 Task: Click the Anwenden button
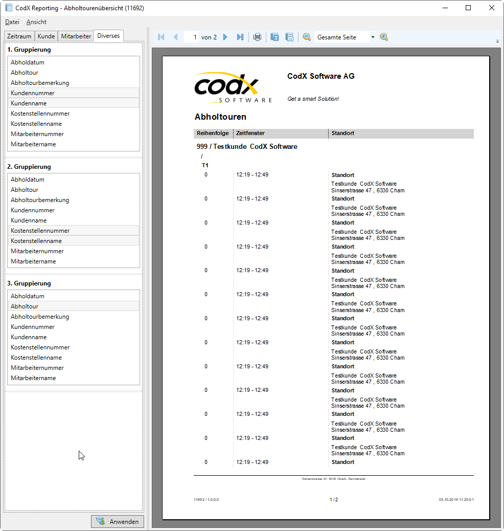pyautogui.click(x=118, y=521)
